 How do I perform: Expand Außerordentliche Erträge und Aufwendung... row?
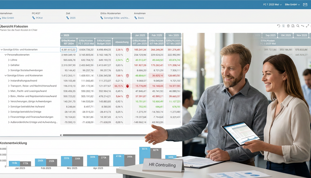tap(9, 123)
